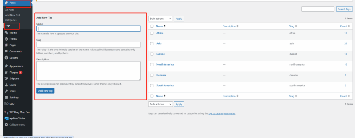Image resolution: width=355 pixels, height=138 pixels.
Task: Click the Add New Tag button
Action: pyautogui.click(x=45, y=90)
